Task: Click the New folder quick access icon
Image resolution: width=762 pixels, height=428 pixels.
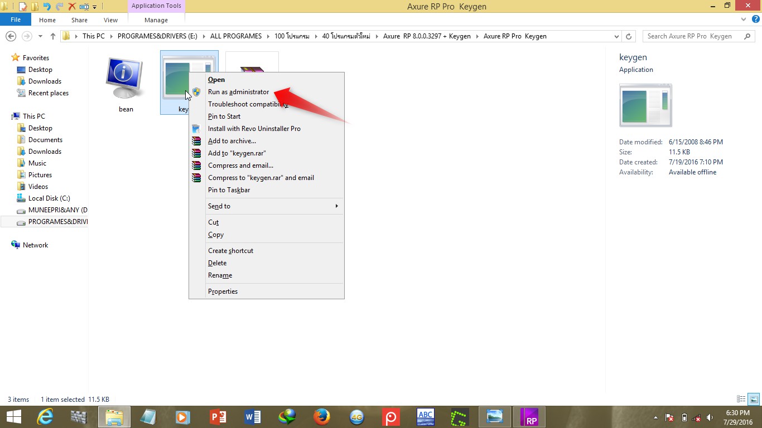Action: coord(35,7)
